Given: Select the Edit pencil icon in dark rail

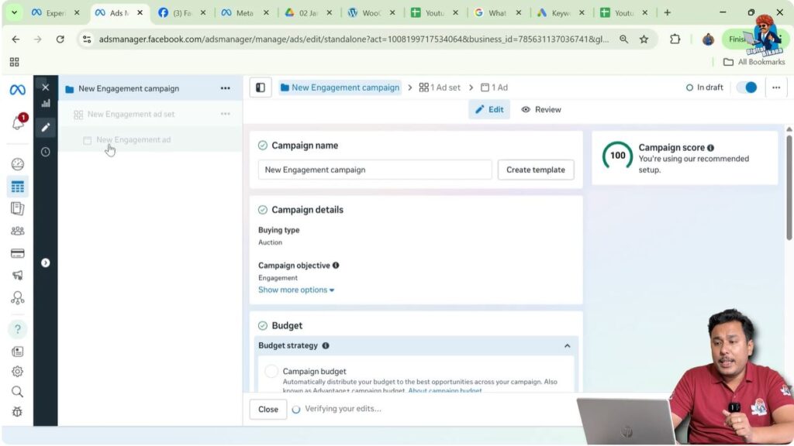Looking at the screenshot, I should pyautogui.click(x=45, y=126).
